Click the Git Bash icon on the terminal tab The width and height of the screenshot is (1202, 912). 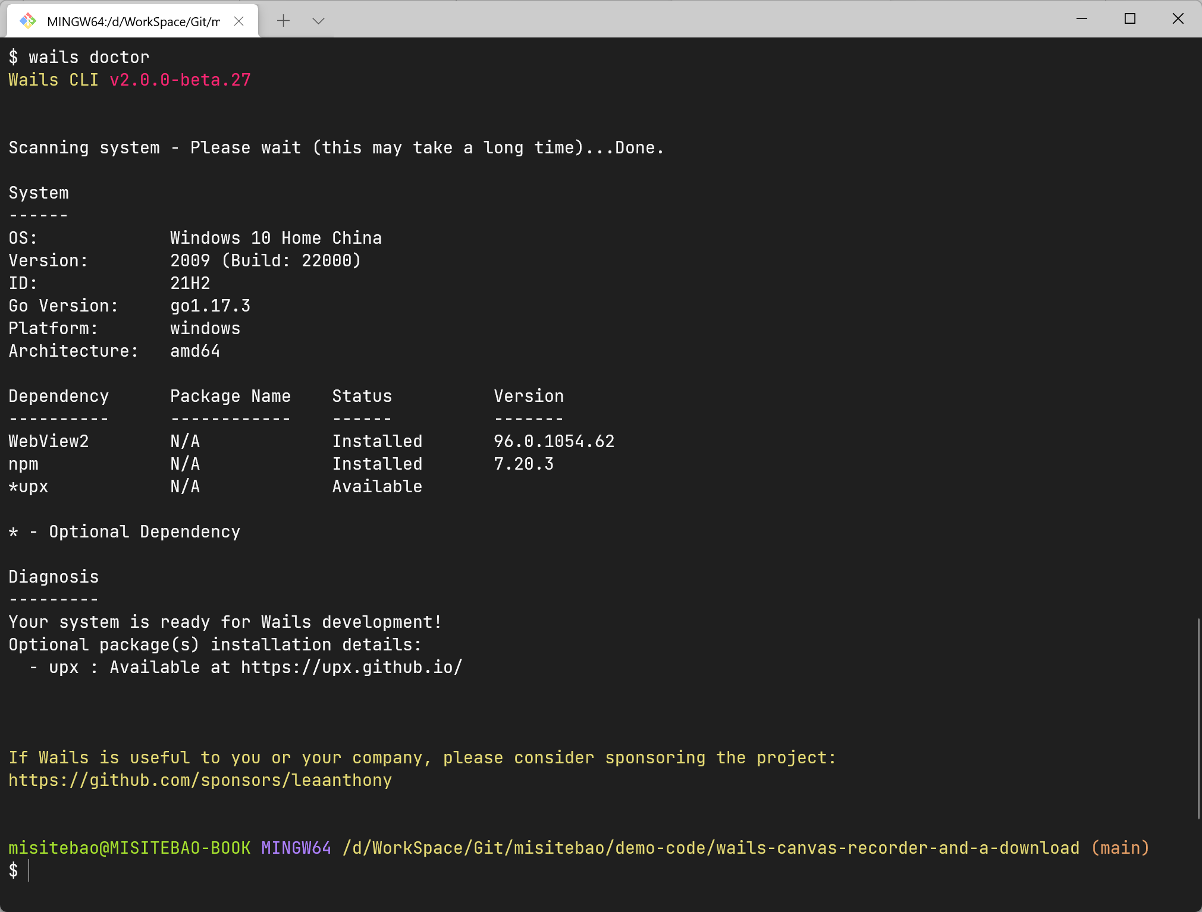point(27,20)
